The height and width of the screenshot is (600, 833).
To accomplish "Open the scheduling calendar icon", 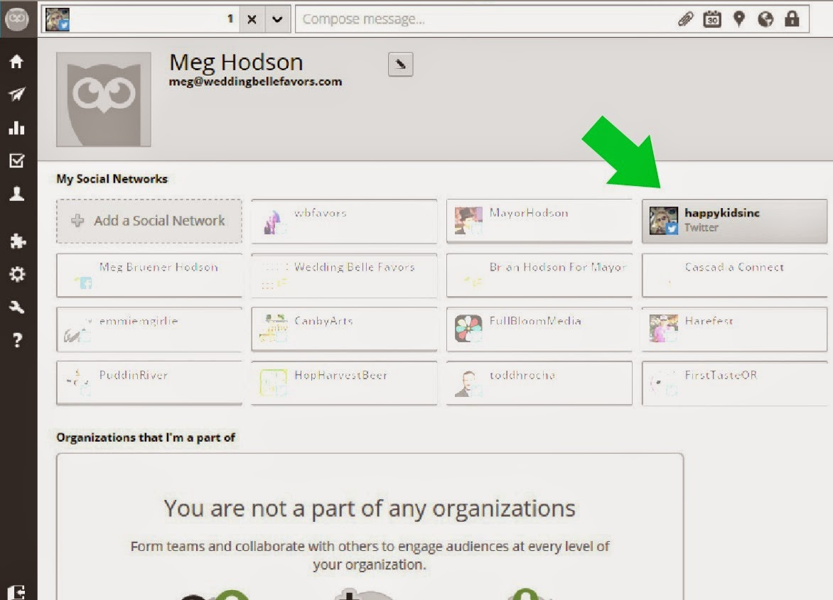I will (x=712, y=19).
